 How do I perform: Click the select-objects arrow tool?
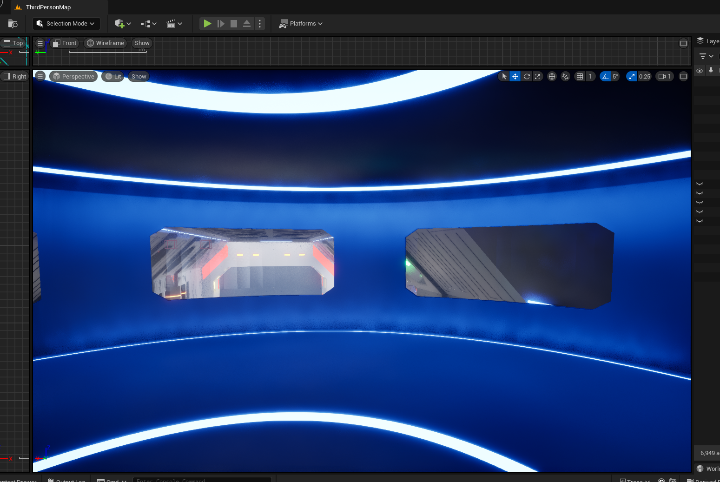(504, 77)
